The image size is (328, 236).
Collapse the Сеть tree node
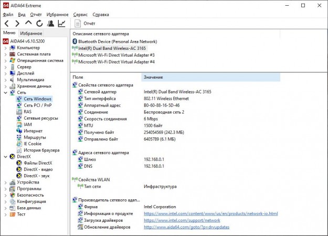[x=5, y=92]
